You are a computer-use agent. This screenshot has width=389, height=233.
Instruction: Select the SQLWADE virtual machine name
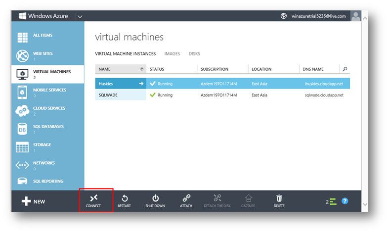(108, 95)
